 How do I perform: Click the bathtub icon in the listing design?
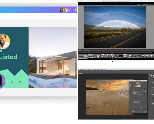(x=12, y=82)
